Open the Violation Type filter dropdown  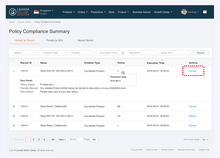(54, 53)
